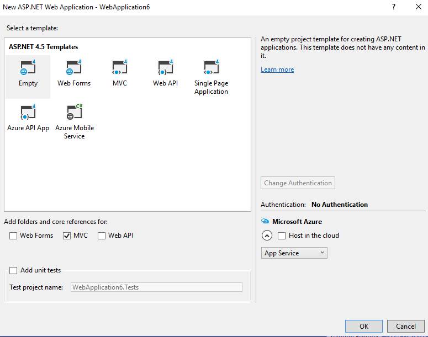428x337 pixels.
Task: Click the Microsoft Azure cloud icon
Action: point(265,221)
